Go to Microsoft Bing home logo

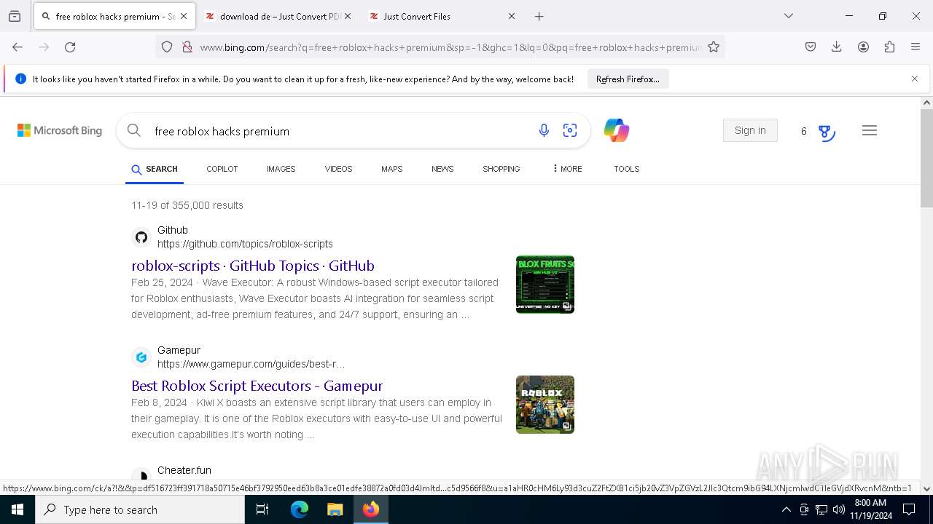(x=60, y=130)
